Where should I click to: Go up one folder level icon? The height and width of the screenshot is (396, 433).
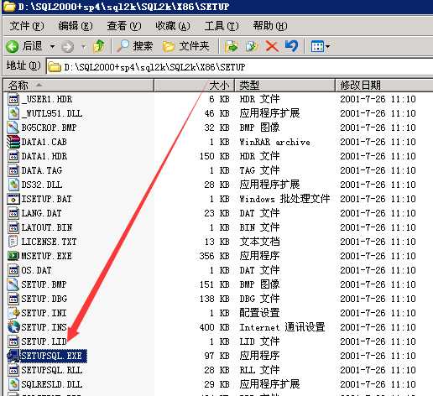(x=99, y=46)
